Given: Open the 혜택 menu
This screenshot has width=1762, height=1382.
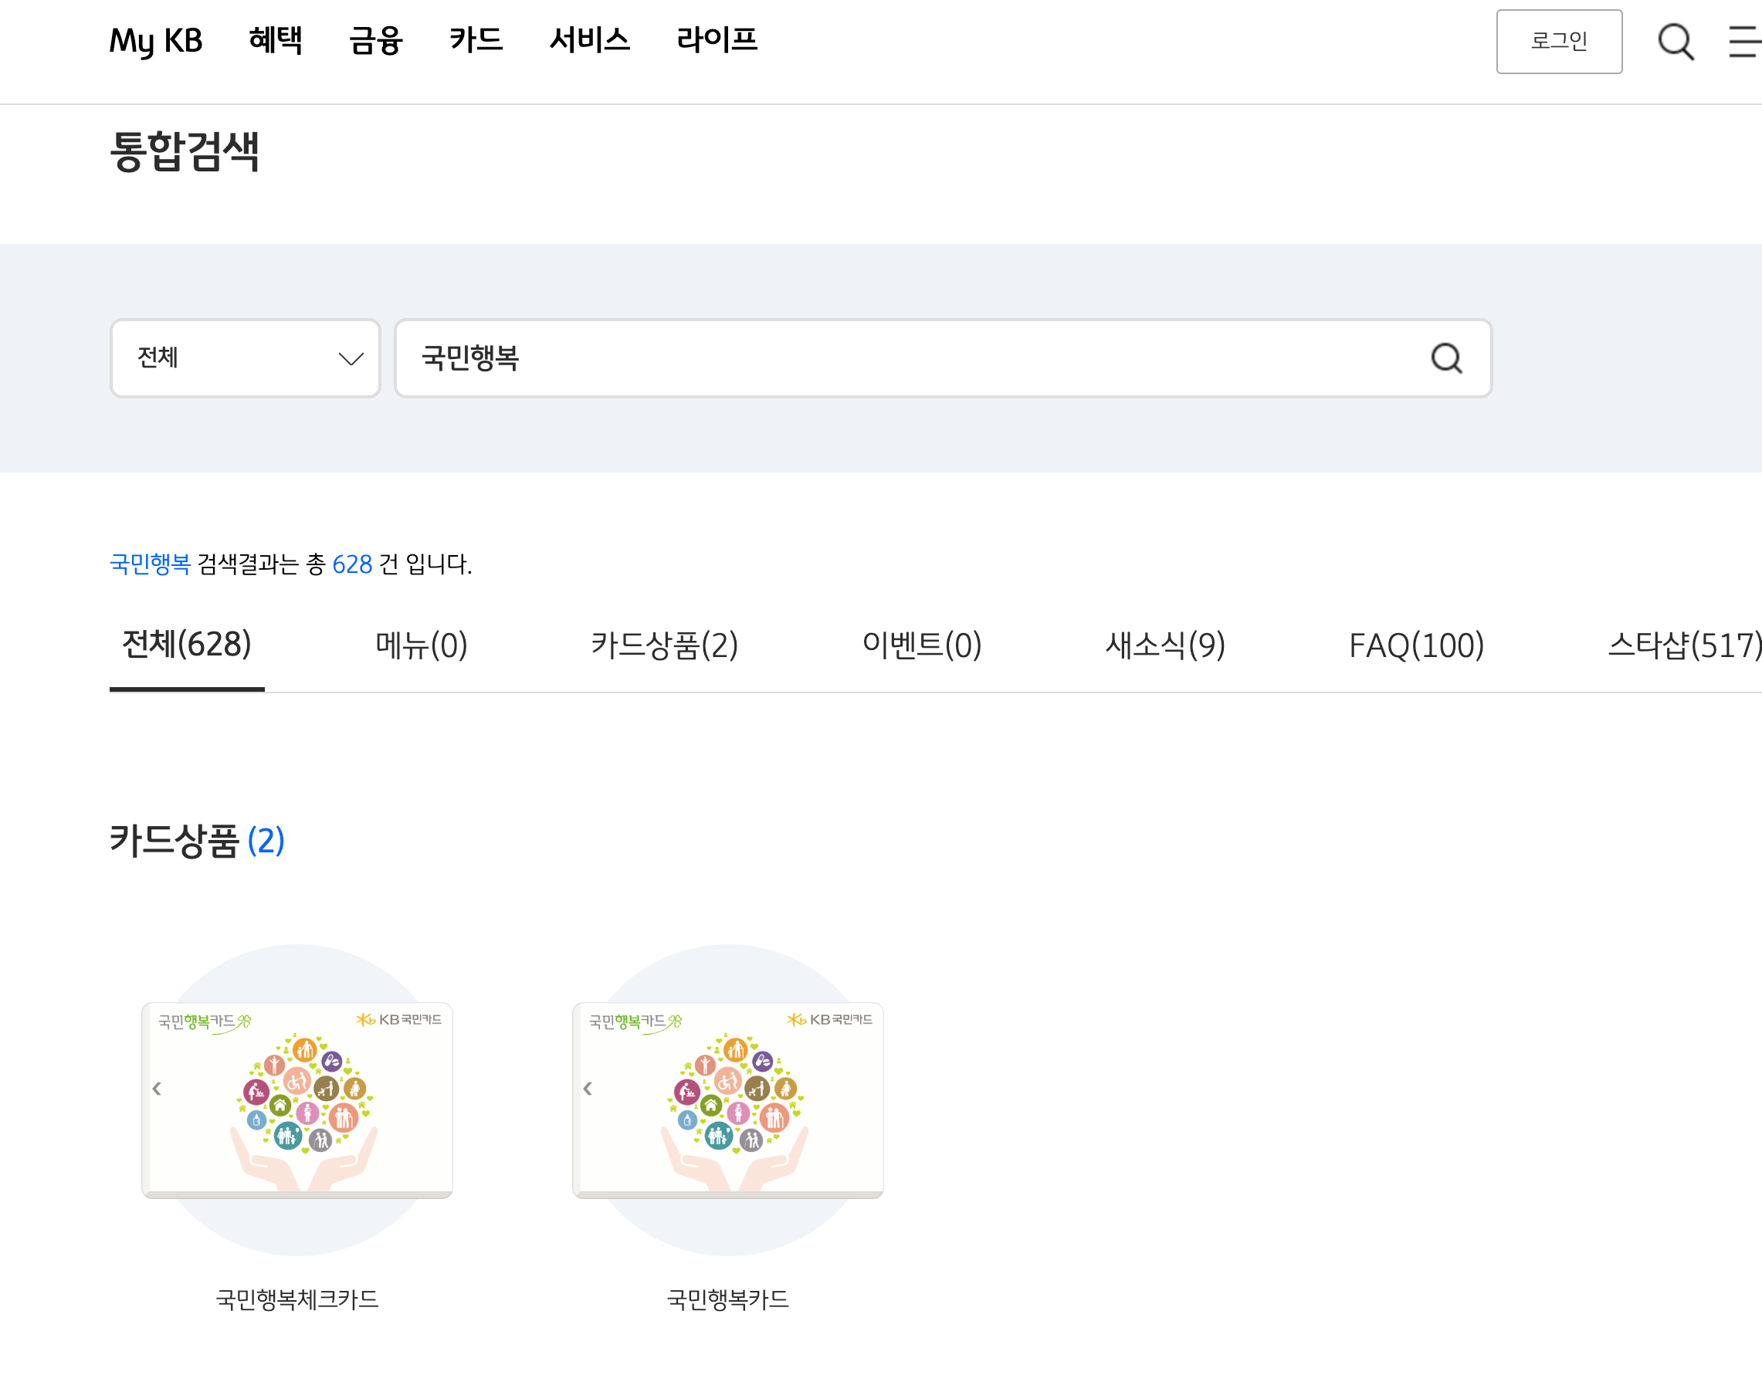Looking at the screenshot, I should pyautogui.click(x=275, y=40).
